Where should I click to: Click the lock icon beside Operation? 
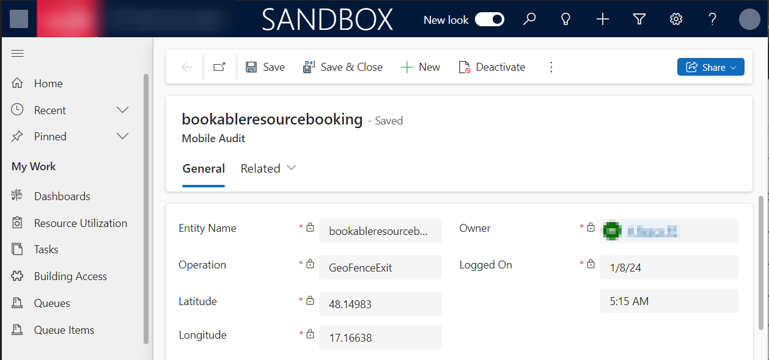[310, 264]
